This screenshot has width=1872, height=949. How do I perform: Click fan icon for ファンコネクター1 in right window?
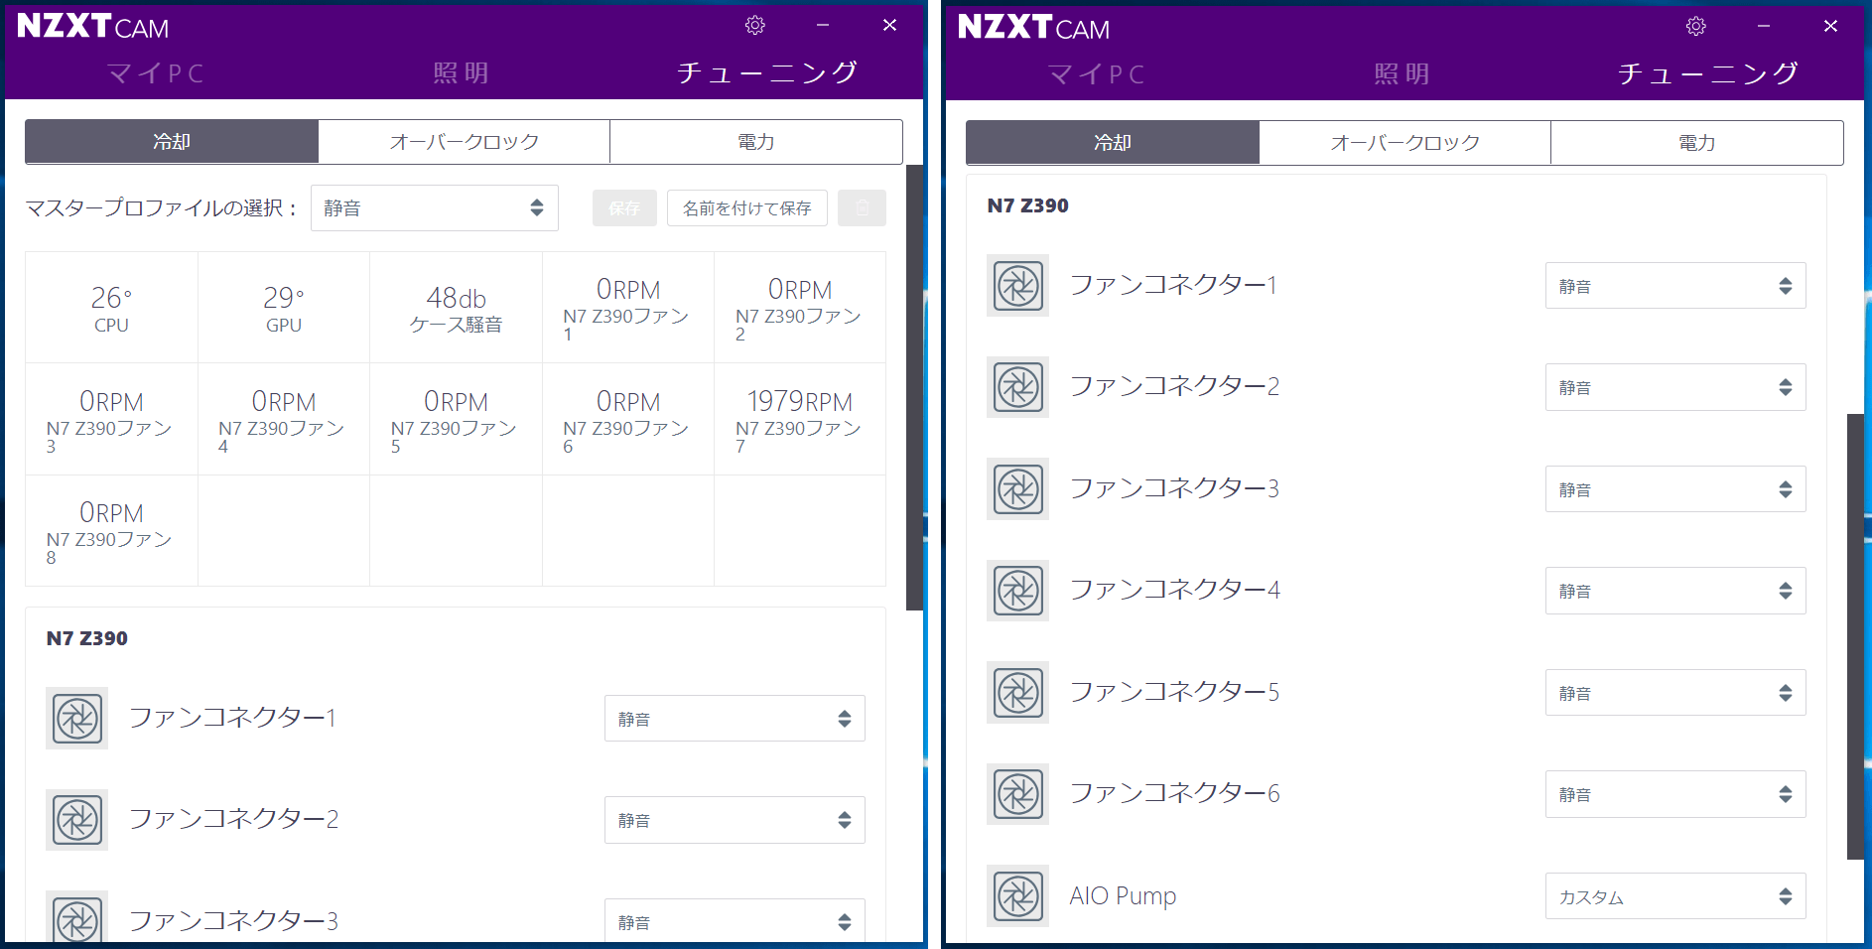pyautogui.click(x=1018, y=286)
